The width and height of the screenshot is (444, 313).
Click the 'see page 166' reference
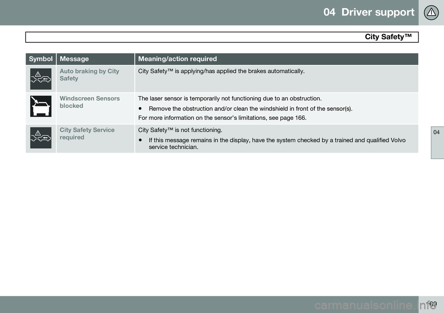[x=287, y=118]
